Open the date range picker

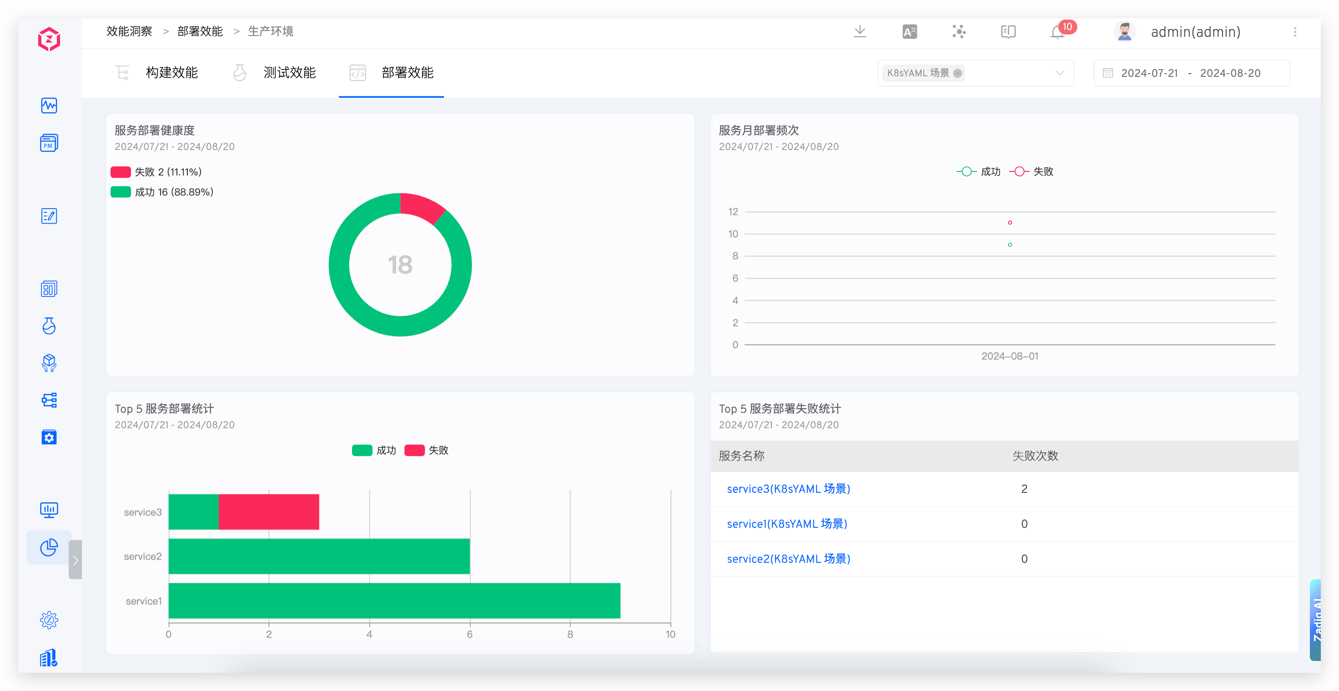tap(1191, 73)
